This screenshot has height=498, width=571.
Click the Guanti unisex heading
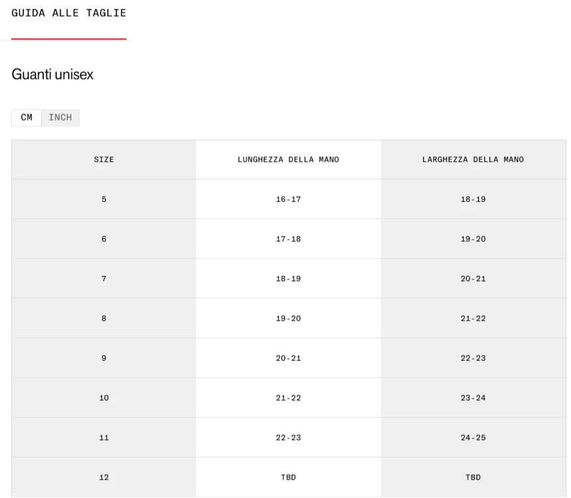[52, 74]
